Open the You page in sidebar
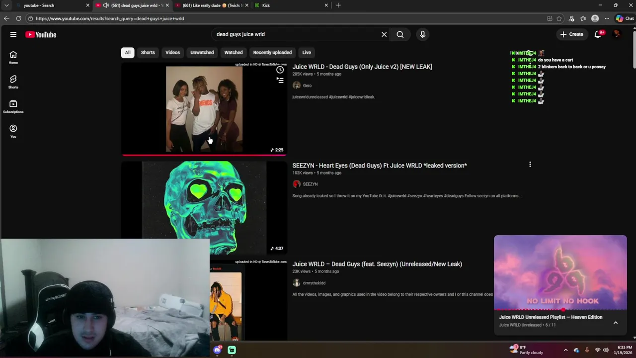Screen dimensions: 636x358 tap(13, 131)
